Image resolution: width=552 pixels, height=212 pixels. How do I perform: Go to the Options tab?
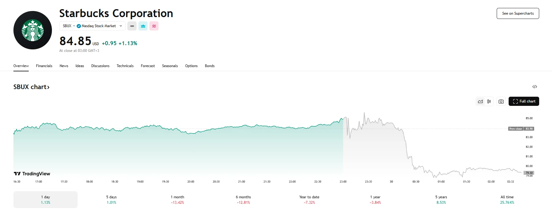tap(191, 66)
